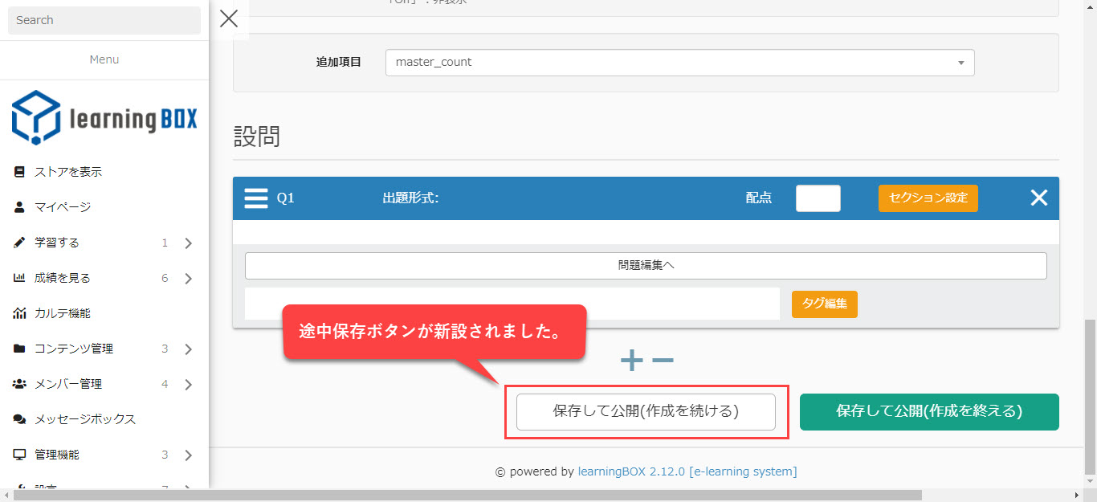Viewport: 1097px width, 502px height.
Task: Go to マイページ in the sidebar
Action: (63, 207)
